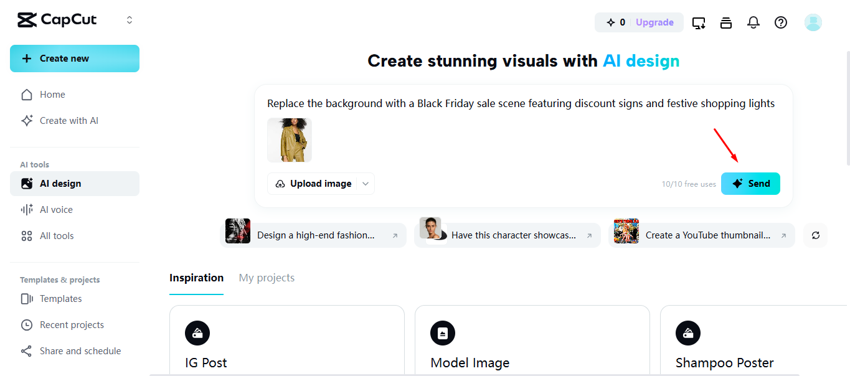The image size is (850, 376).
Task: Open the notifications bell
Action: coord(753,22)
